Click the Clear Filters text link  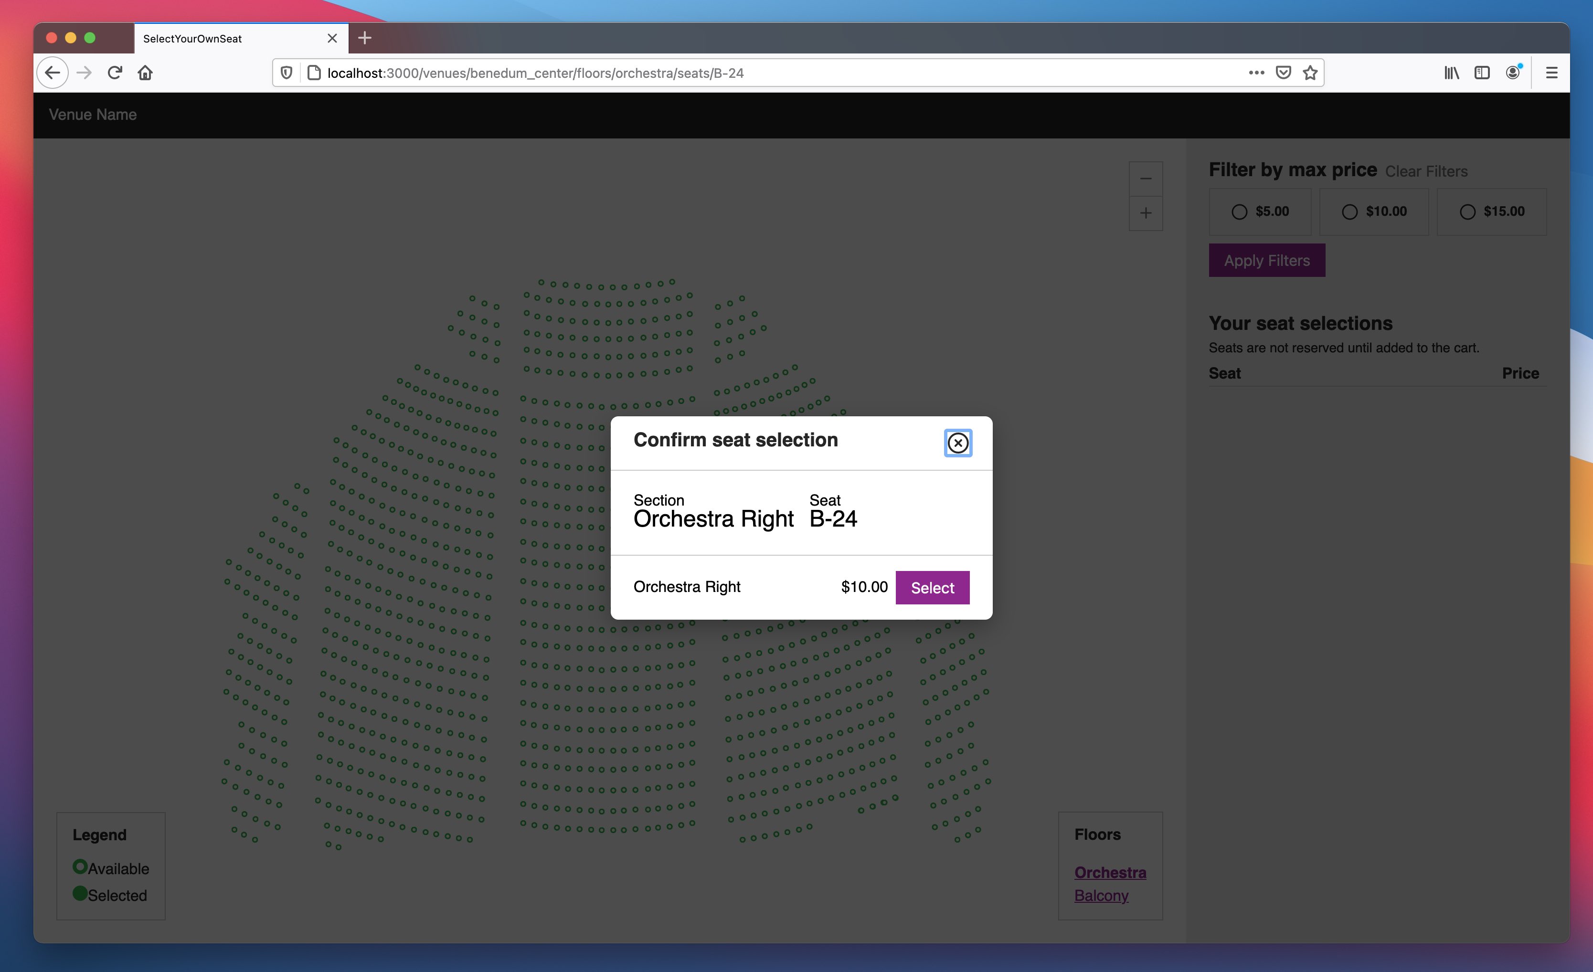(x=1426, y=171)
